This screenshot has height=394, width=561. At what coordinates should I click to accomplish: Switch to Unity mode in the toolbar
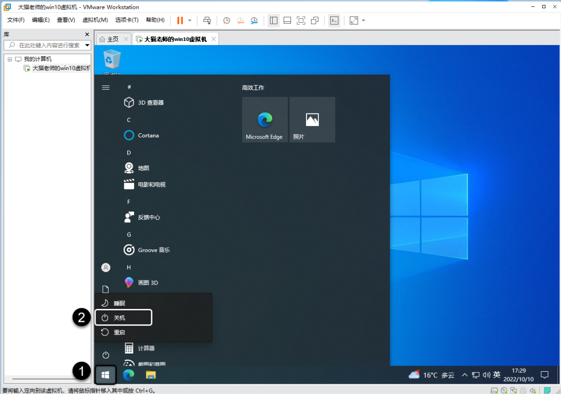pos(315,20)
